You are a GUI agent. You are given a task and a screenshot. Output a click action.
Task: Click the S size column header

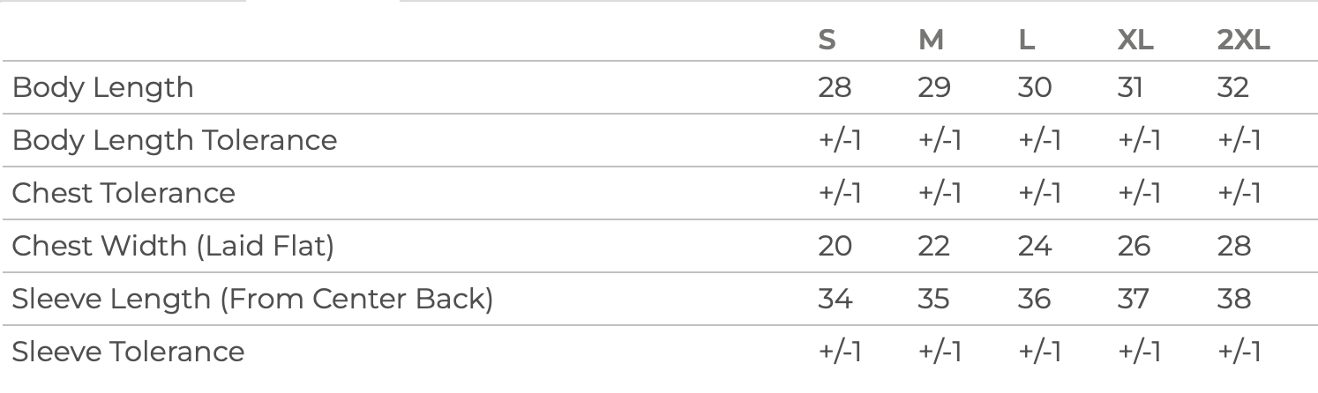[827, 41]
